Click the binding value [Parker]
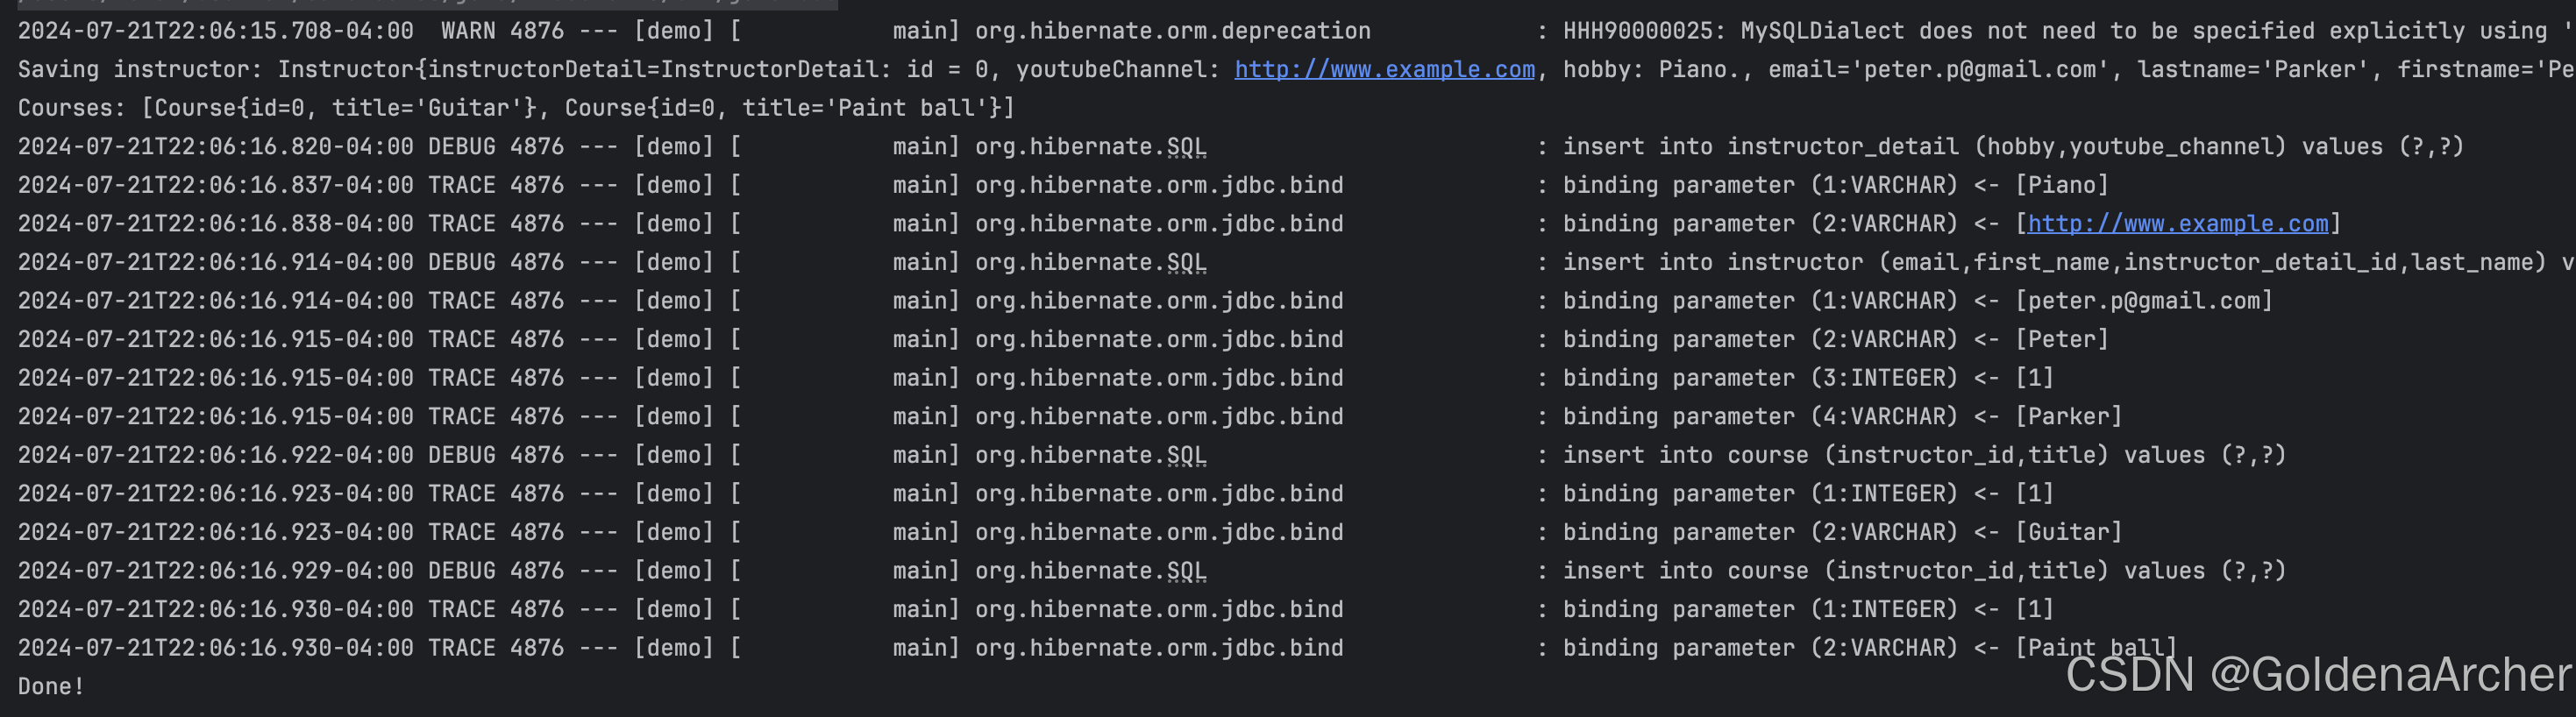 [2069, 416]
